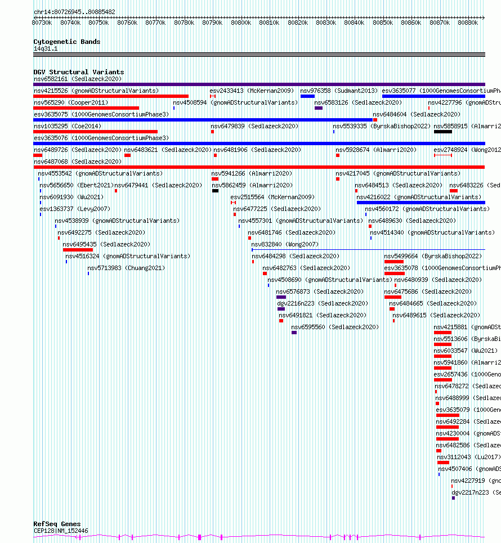Open the nsv832840 (Wong2007) variant
Viewport: 501px width, 543px height.
[x=285, y=244]
